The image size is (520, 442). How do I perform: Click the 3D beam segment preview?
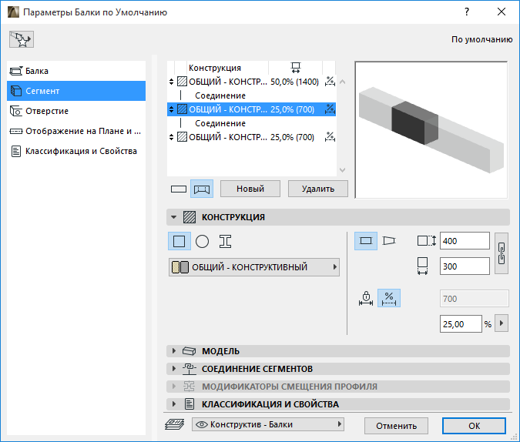click(431, 130)
